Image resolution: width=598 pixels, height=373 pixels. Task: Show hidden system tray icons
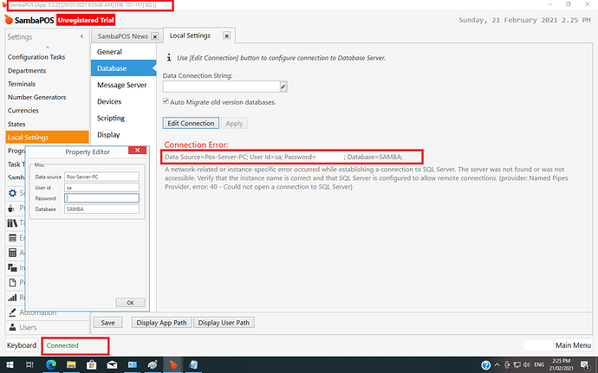point(497,365)
